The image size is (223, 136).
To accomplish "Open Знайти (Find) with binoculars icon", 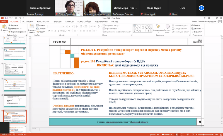I will [196, 25].
